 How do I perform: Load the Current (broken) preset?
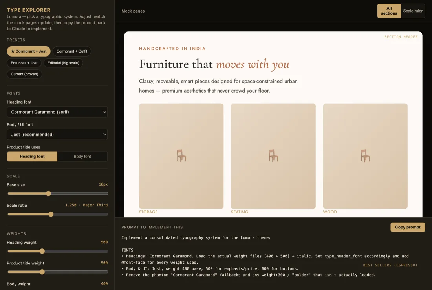click(24, 74)
